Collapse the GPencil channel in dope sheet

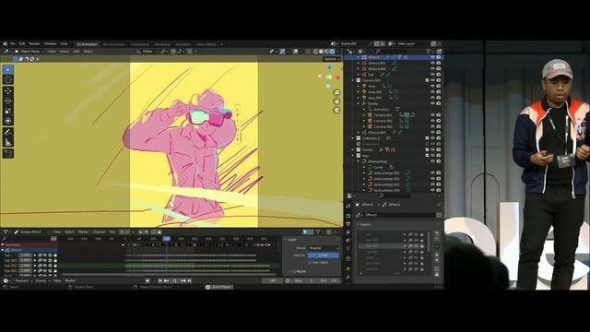pyautogui.click(x=3, y=250)
